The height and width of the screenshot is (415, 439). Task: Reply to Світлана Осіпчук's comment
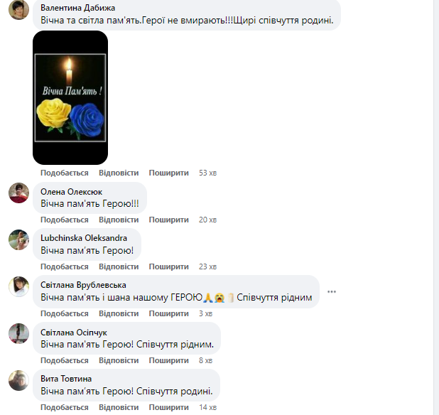(x=119, y=360)
